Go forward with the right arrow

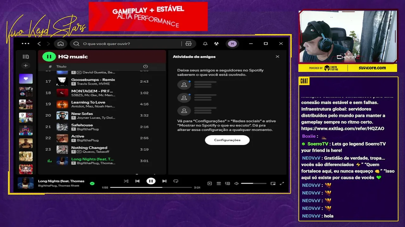point(48,44)
